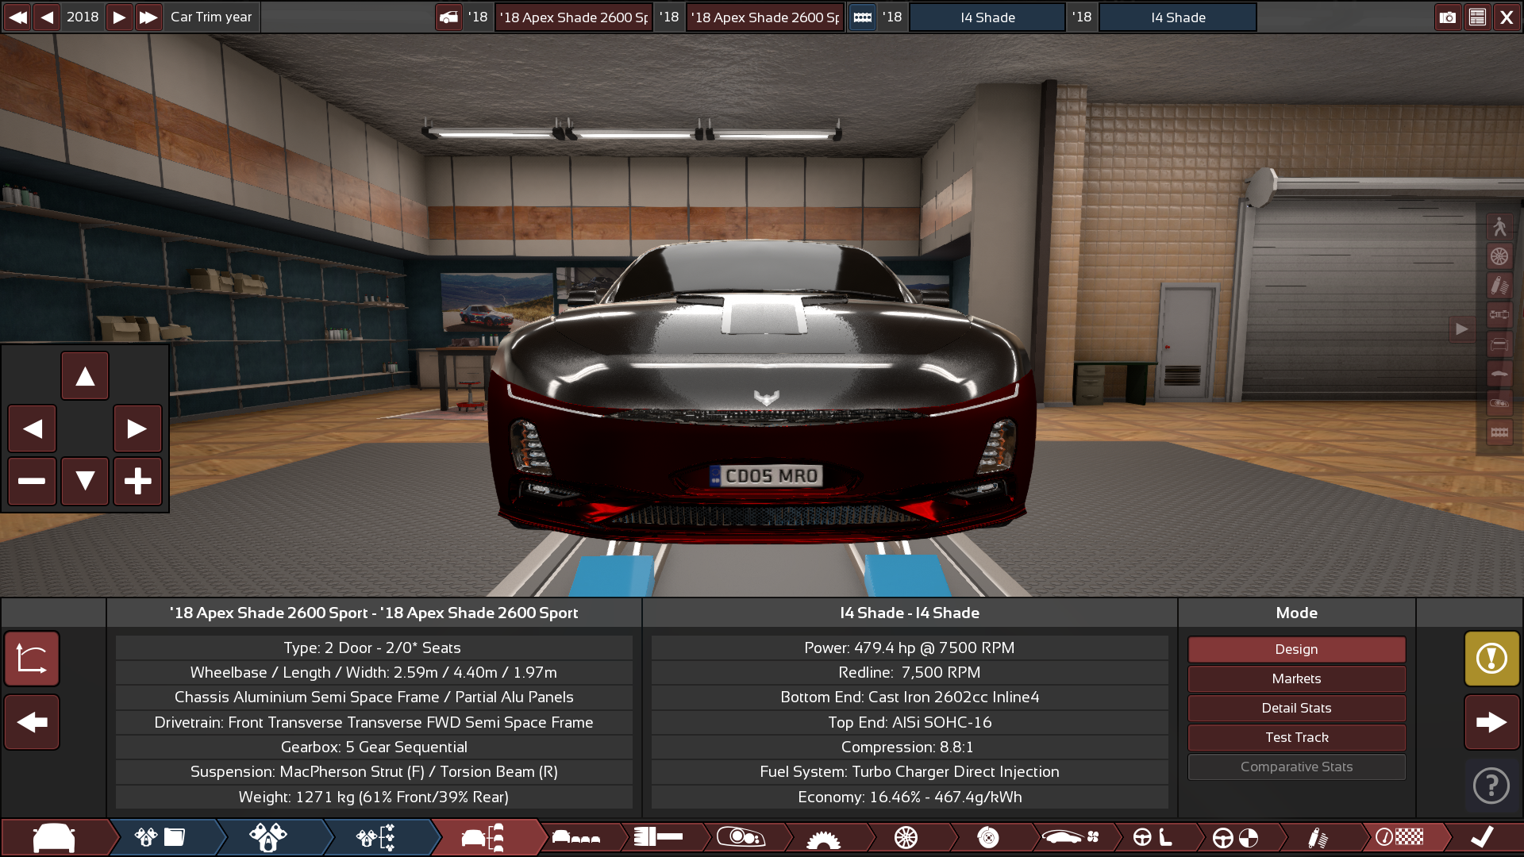Open the final checkmark tab

click(1483, 837)
